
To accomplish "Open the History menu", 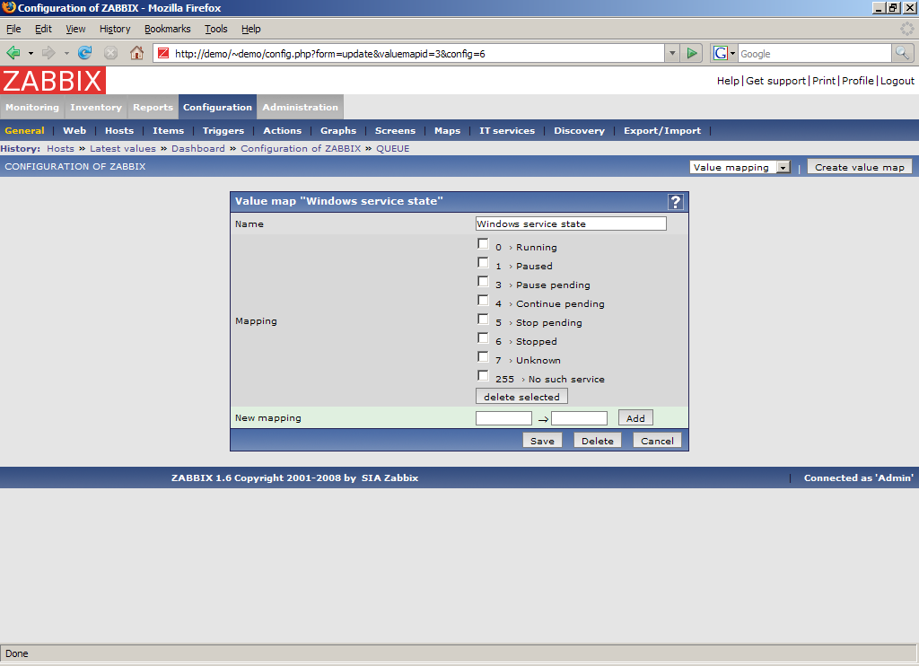I will tap(114, 29).
